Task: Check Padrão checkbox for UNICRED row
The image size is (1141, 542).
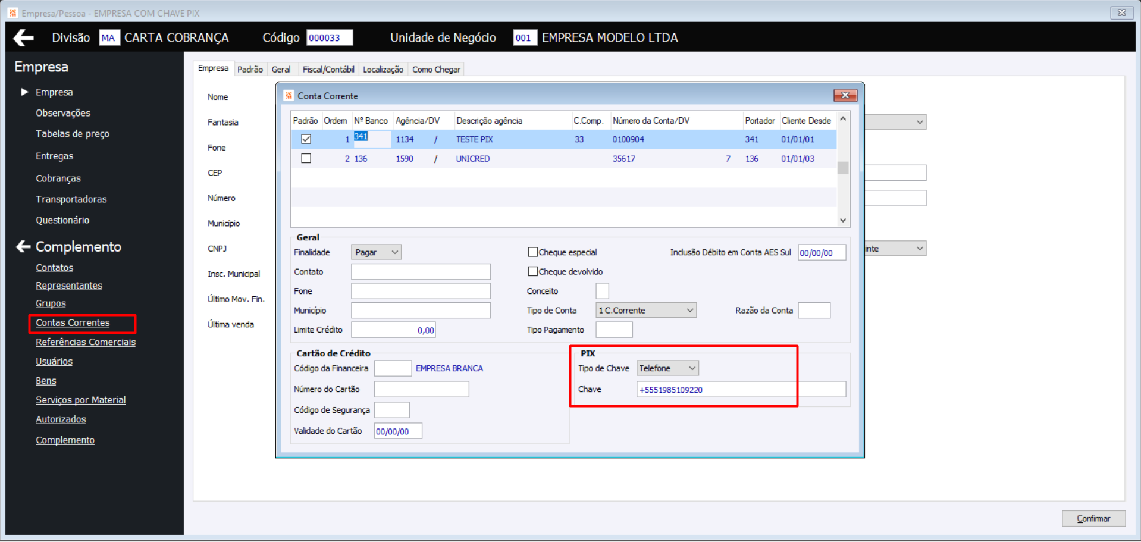Action: (306, 159)
